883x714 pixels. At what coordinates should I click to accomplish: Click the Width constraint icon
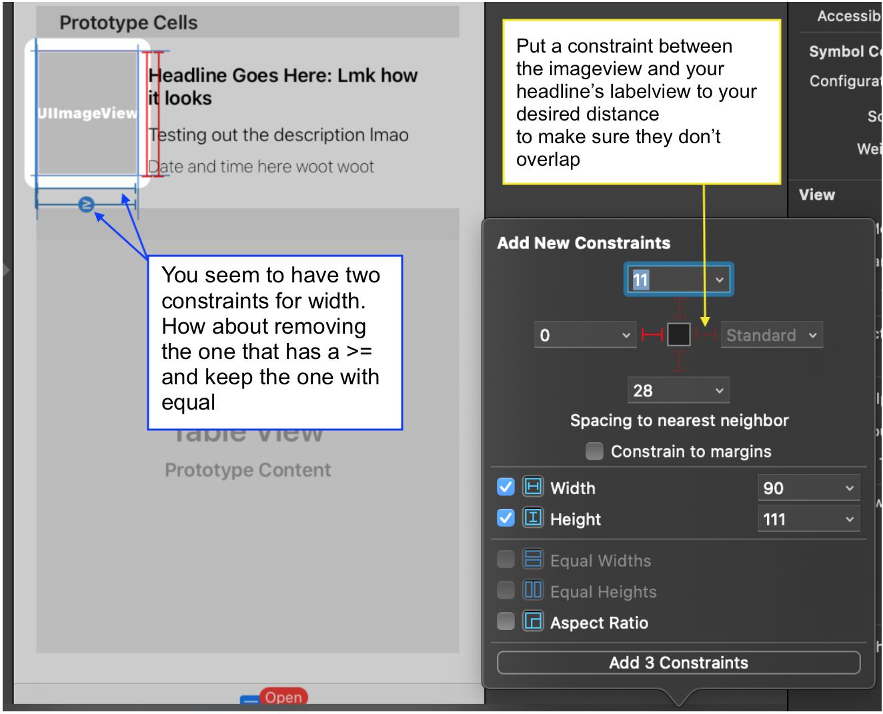532,487
